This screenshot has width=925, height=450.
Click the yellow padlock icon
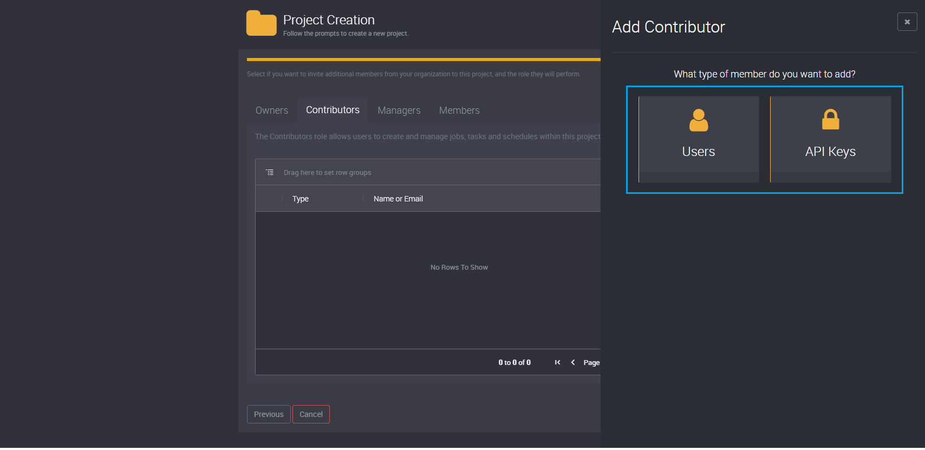click(831, 120)
